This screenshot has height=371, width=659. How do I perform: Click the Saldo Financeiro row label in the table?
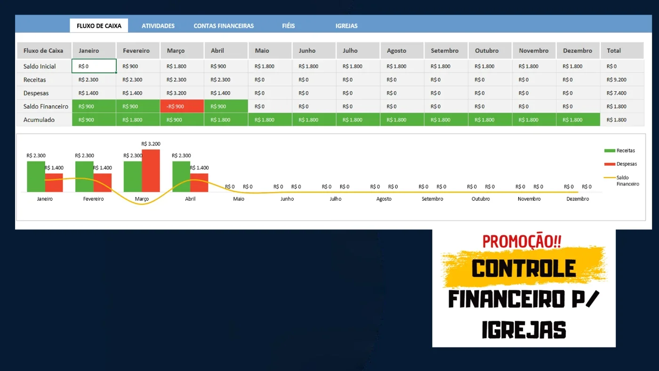pyautogui.click(x=44, y=106)
